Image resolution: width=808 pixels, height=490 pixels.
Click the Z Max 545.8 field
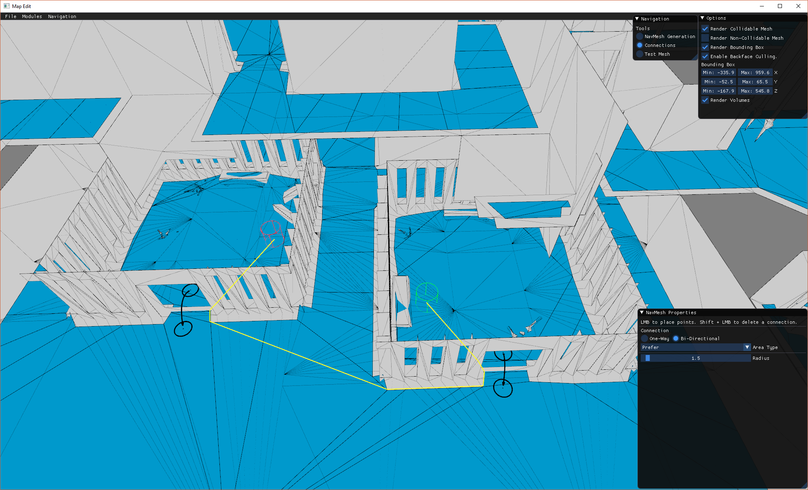tap(755, 91)
